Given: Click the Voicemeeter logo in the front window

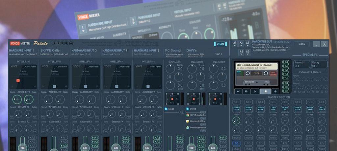Looking at the screenshot, I should (20, 44).
